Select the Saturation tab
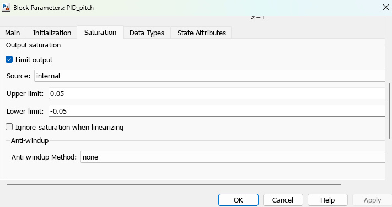 100,32
